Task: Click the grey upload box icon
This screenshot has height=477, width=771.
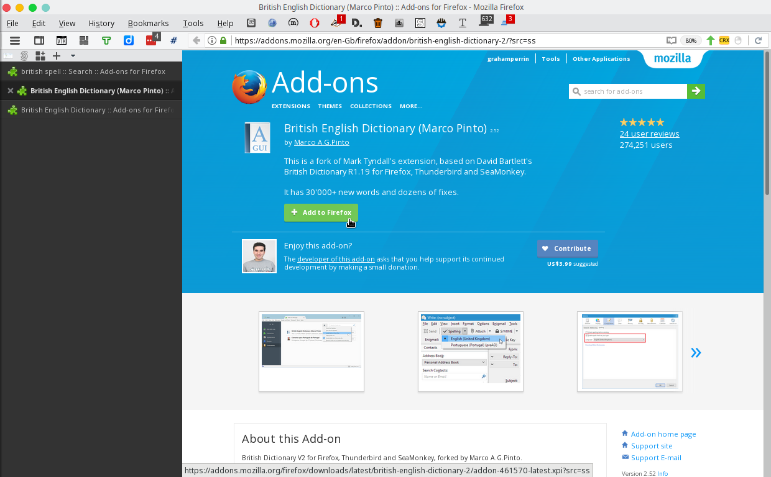Action: click(x=399, y=23)
